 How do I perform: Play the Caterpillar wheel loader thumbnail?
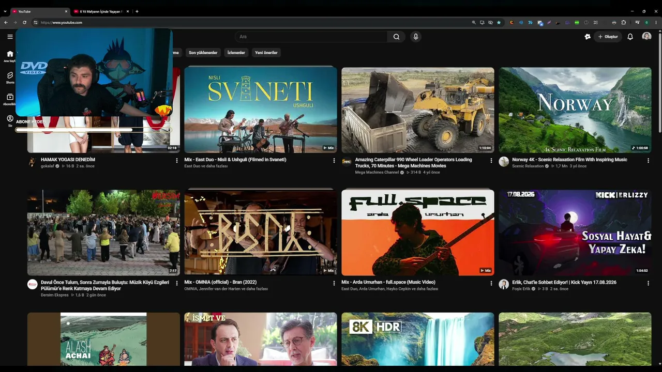click(418, 110)
